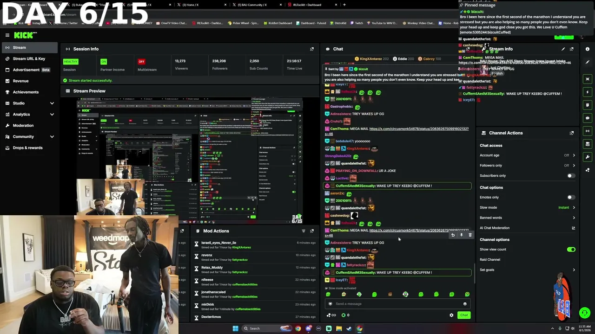Open File Explorer from the taskbar
Screen dimensions: 595x334
pos(339,328)
